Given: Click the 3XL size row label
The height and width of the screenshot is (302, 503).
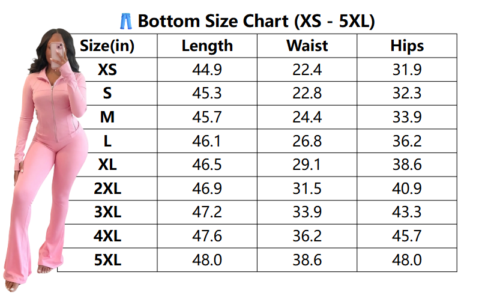Looking at the screenshot, I should coord(107,212).
